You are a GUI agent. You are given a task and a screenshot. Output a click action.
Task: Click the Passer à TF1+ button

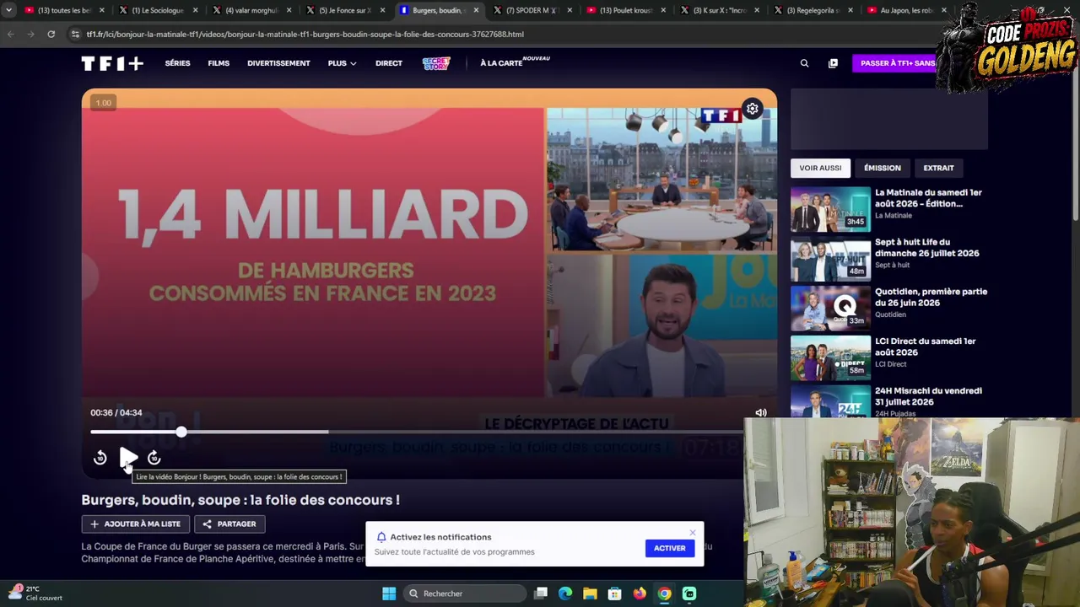click(x=898, y=63)
